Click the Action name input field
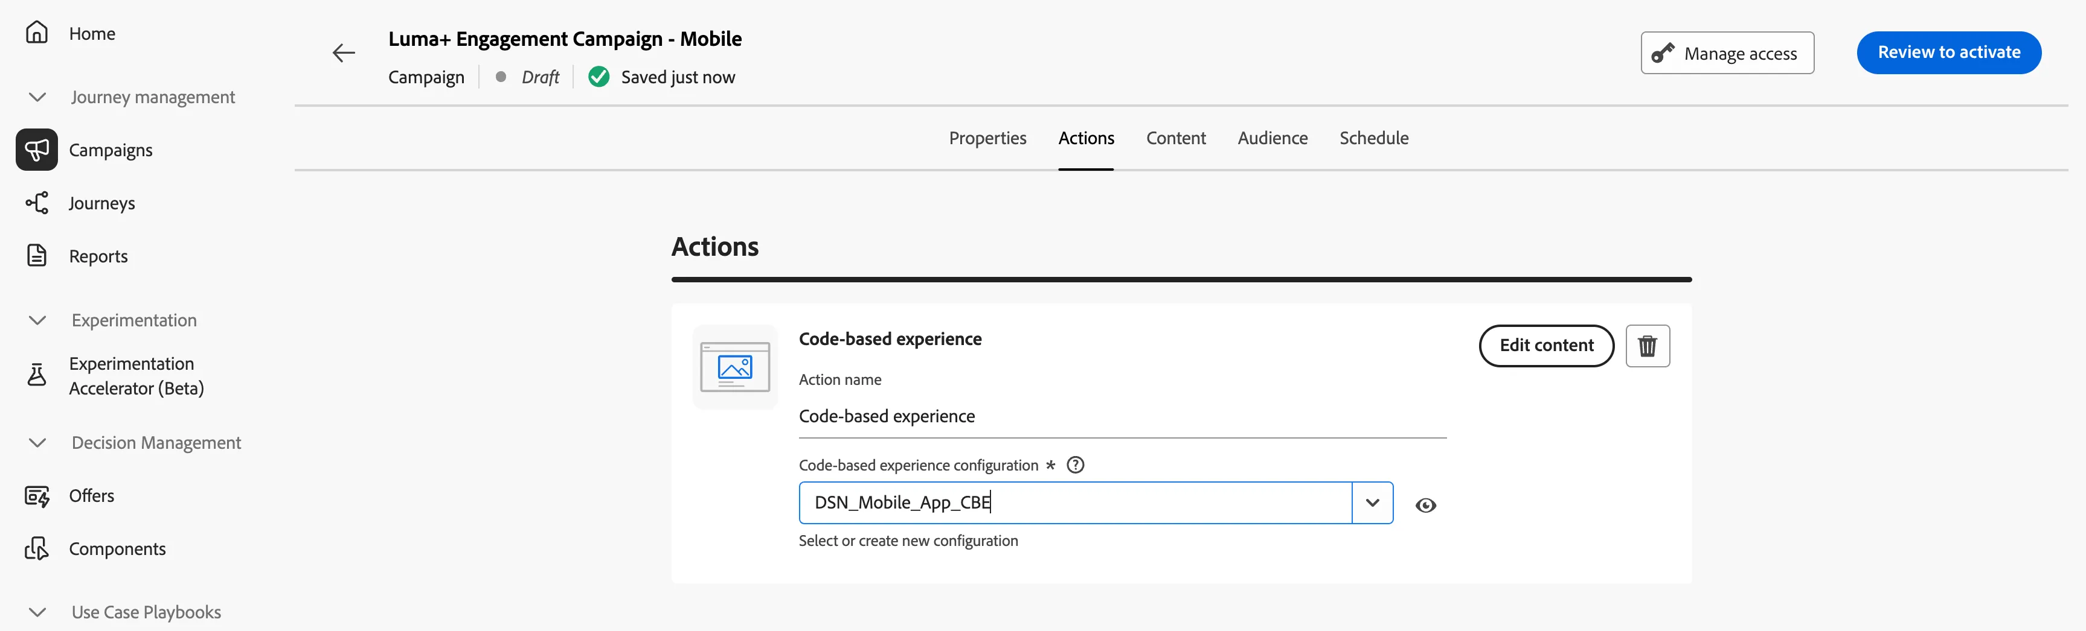The width and height of the screenshot is (2086, 631). (1122, 417)
